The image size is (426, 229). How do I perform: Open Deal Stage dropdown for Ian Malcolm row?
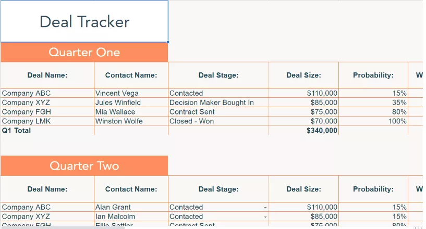coord(265,217)
